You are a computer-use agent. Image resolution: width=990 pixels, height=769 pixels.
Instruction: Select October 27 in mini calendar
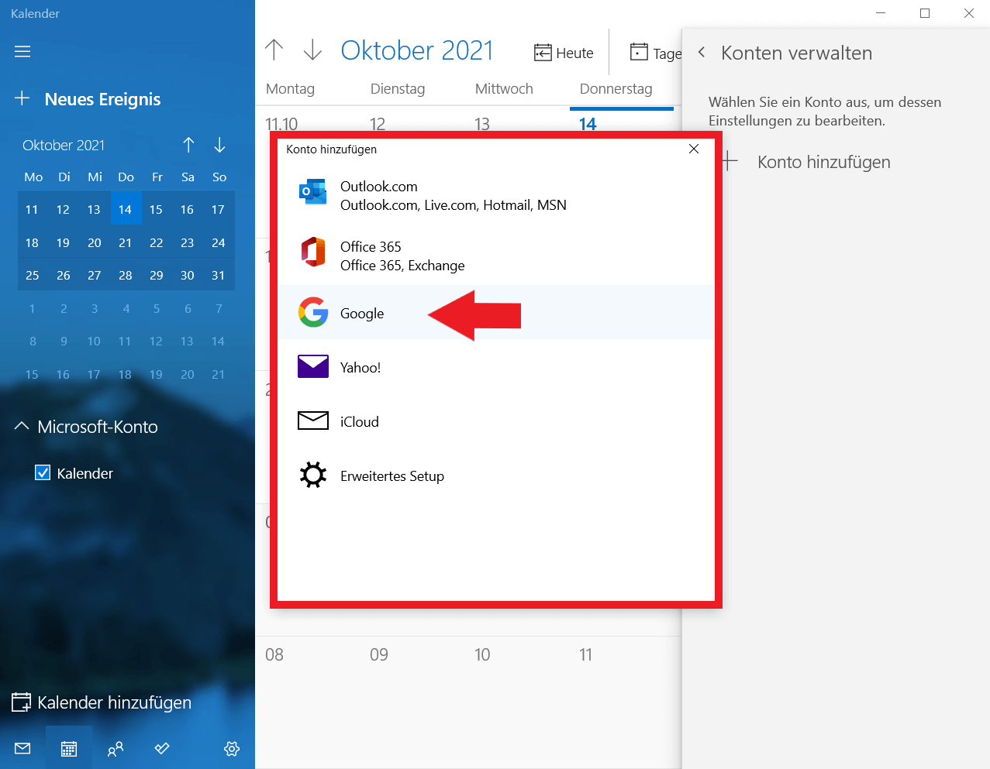pos(95,275)
